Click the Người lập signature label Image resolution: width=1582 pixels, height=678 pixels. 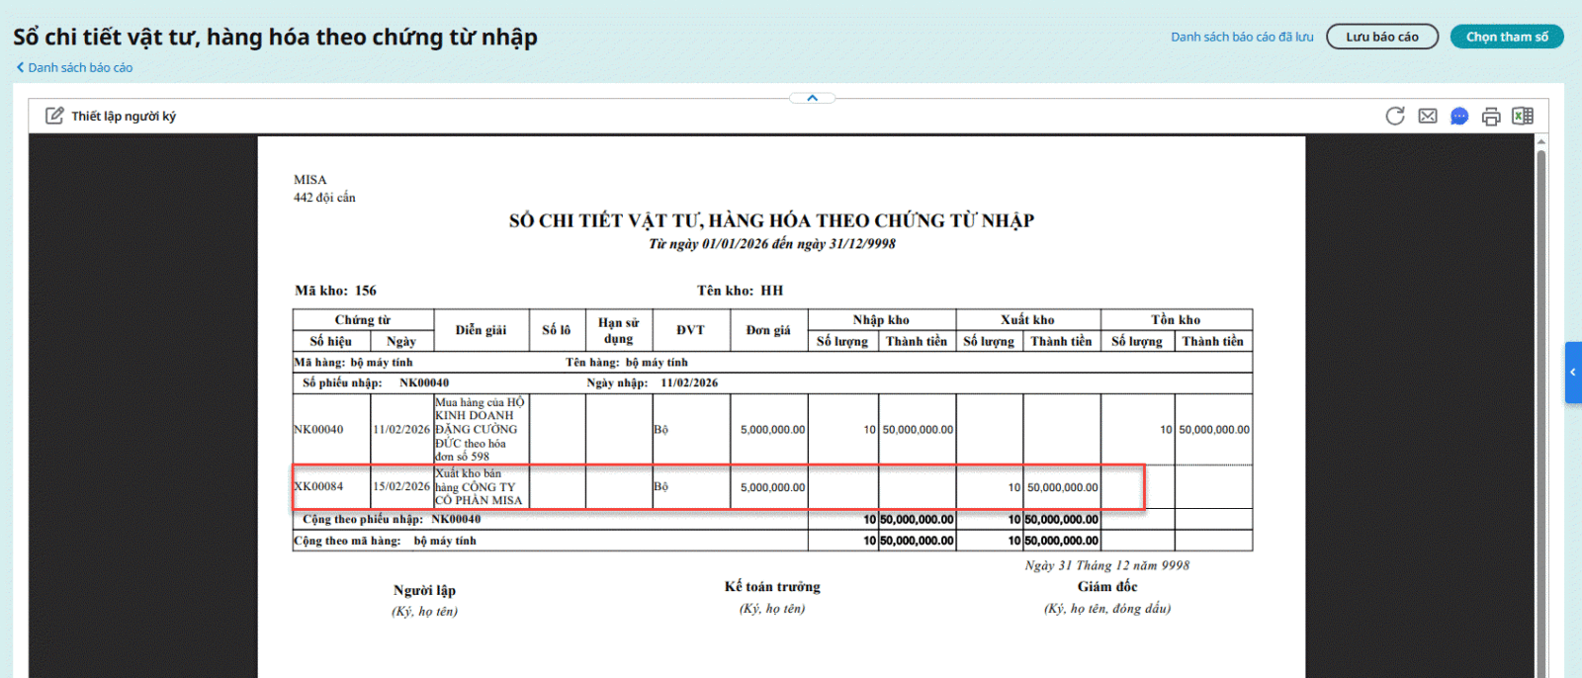point(424,590)
